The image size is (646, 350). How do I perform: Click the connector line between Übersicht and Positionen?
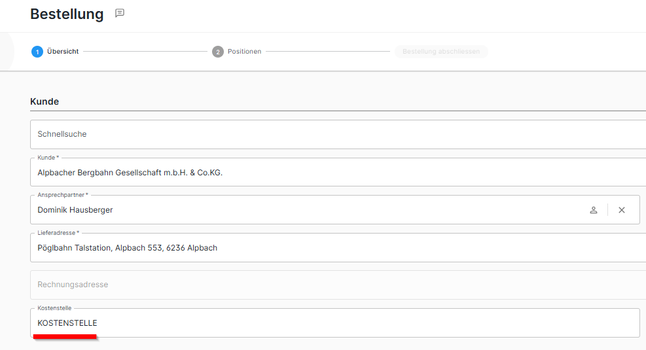point(145,52)
